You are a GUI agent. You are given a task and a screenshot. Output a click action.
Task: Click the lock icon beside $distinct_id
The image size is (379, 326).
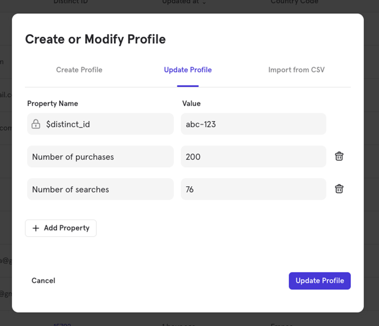36,124
